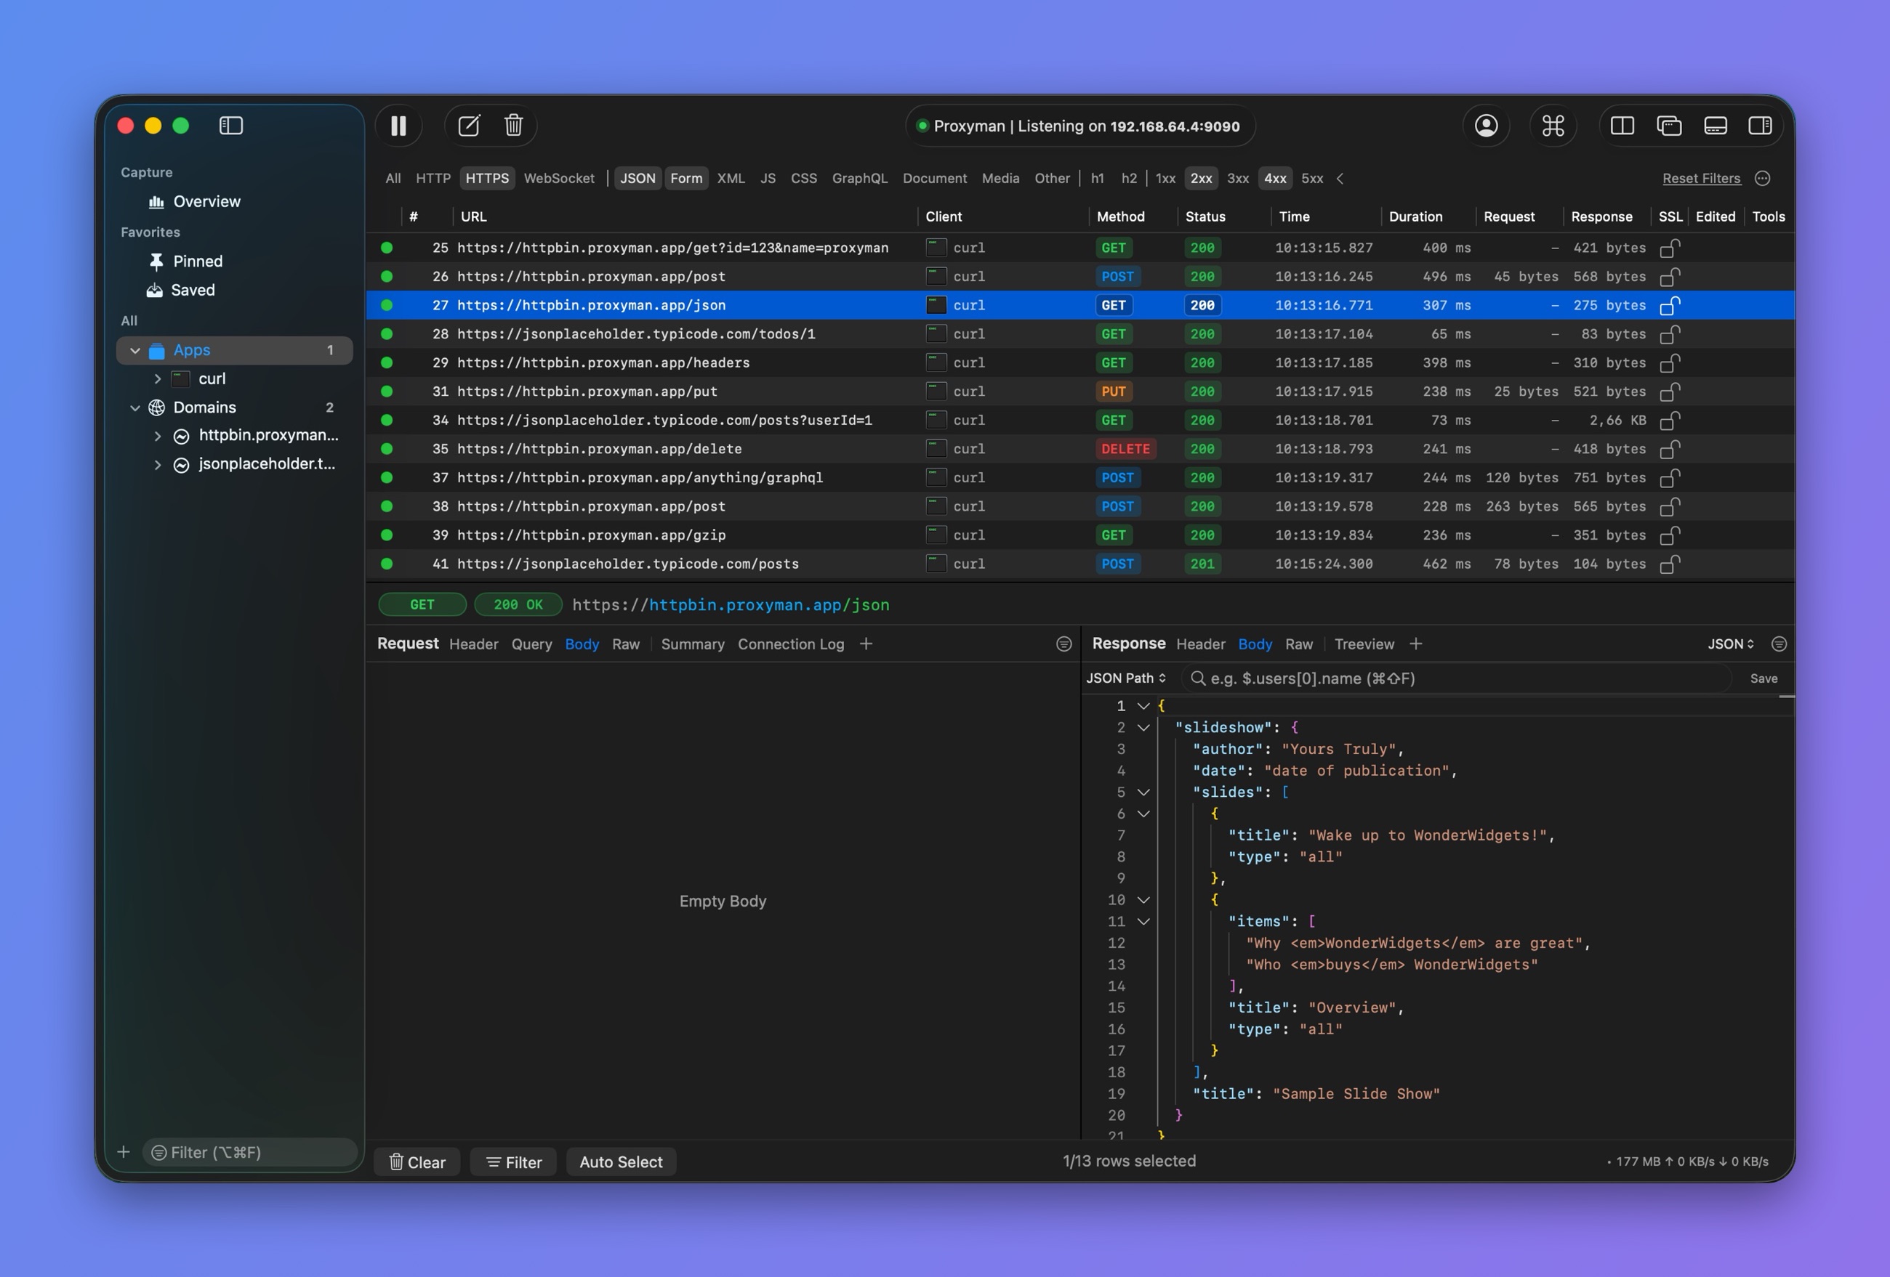Click the Reset Filters link
This screenshot has width=1890, height=1277.
[x=1700, y=178]
